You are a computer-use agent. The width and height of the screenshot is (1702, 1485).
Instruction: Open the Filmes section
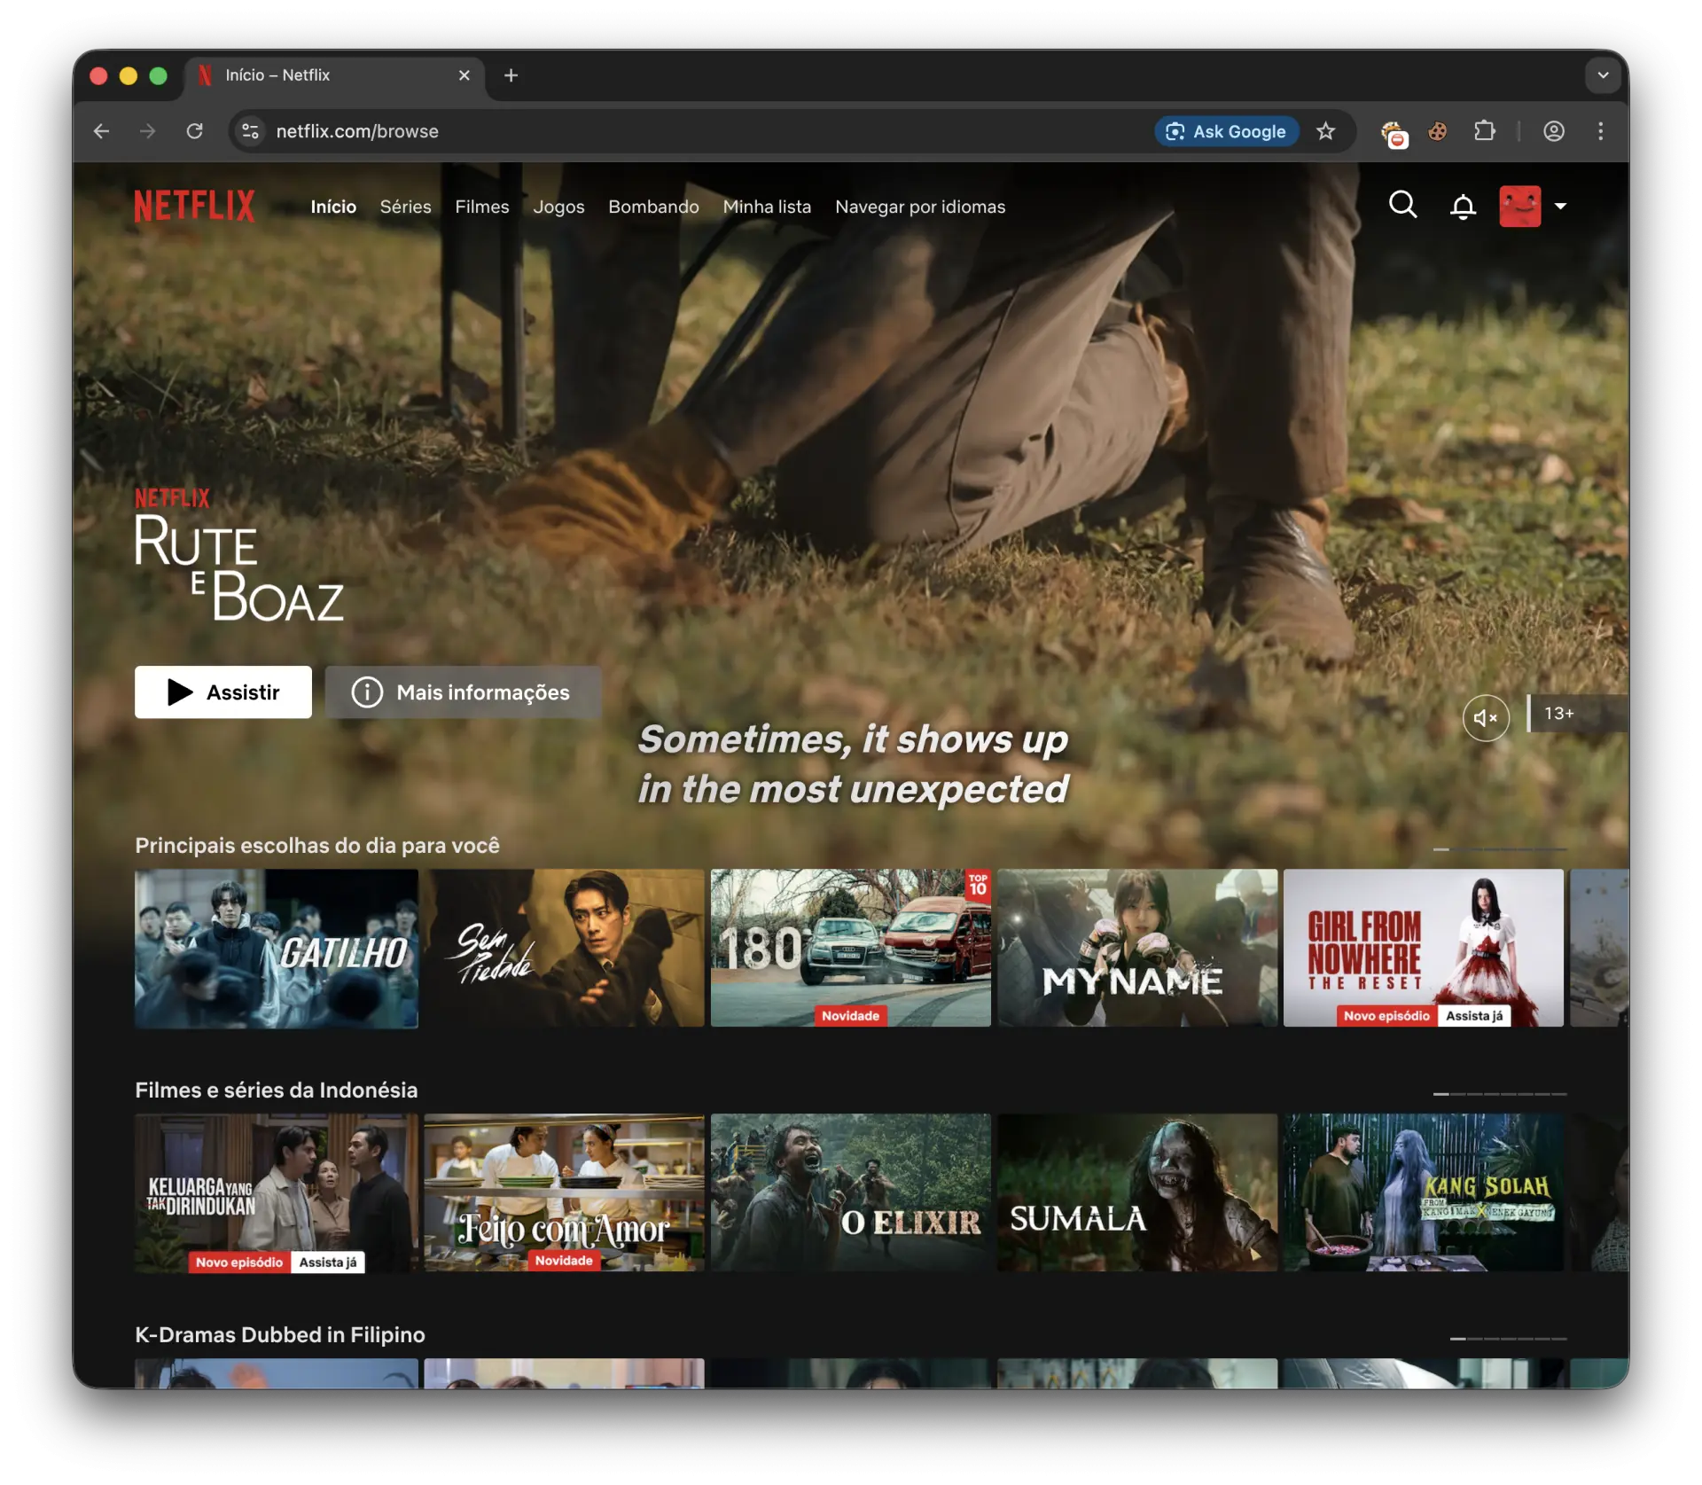482,207
